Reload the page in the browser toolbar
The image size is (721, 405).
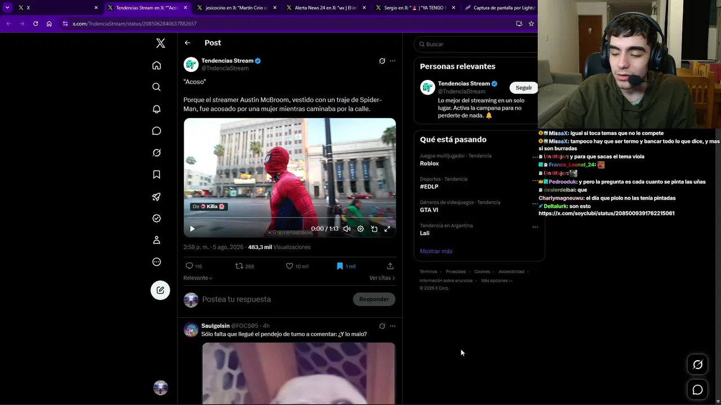(35, 24)
